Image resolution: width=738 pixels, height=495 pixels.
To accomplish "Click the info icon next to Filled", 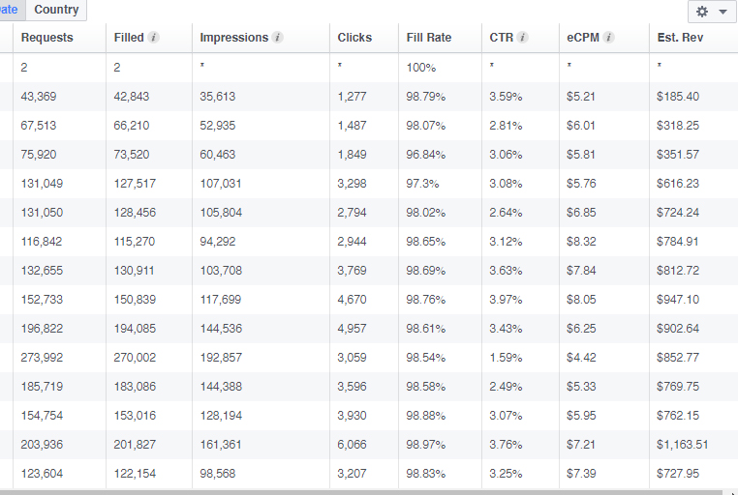I will (x=153, y=38).
